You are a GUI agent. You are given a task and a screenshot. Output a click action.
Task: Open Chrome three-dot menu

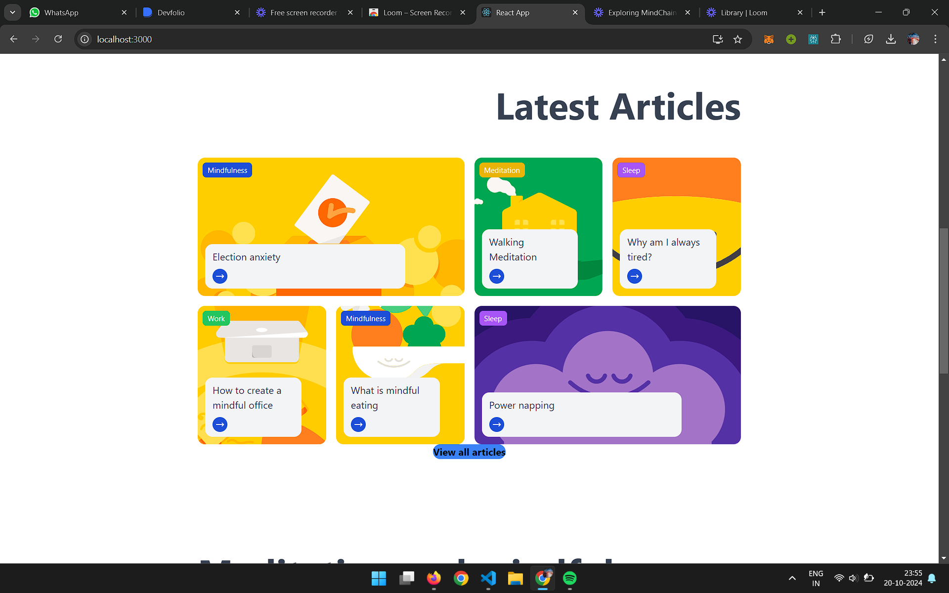point(935,40)
